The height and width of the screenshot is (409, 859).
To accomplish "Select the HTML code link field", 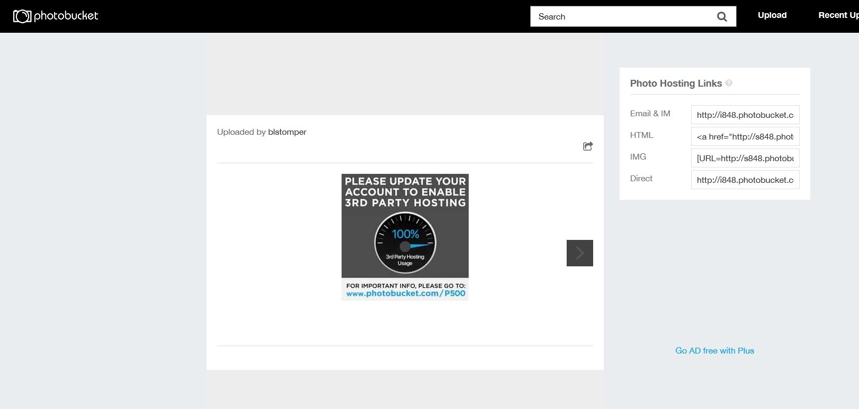I will 745,136.
